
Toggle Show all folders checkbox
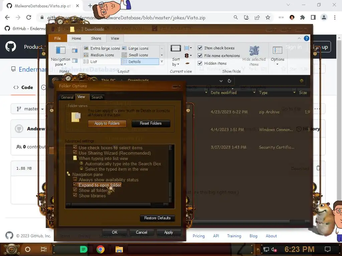pos(75,190)
